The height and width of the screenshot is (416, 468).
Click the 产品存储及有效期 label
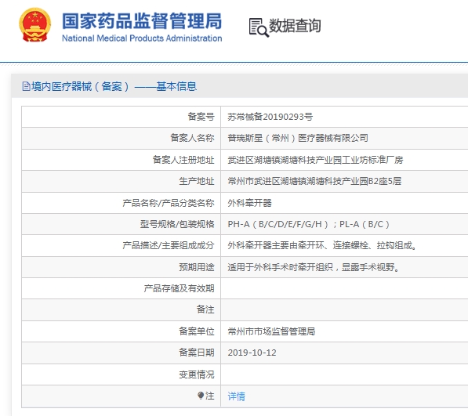(x=179, y=288)
